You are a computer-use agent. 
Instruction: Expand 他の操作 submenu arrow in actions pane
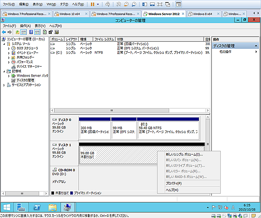click(x=256, y=52)
